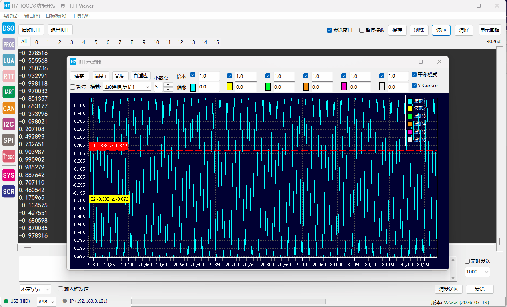Open the LUA sidebar icon
507x307 pixels.
(x=9, y=60)
